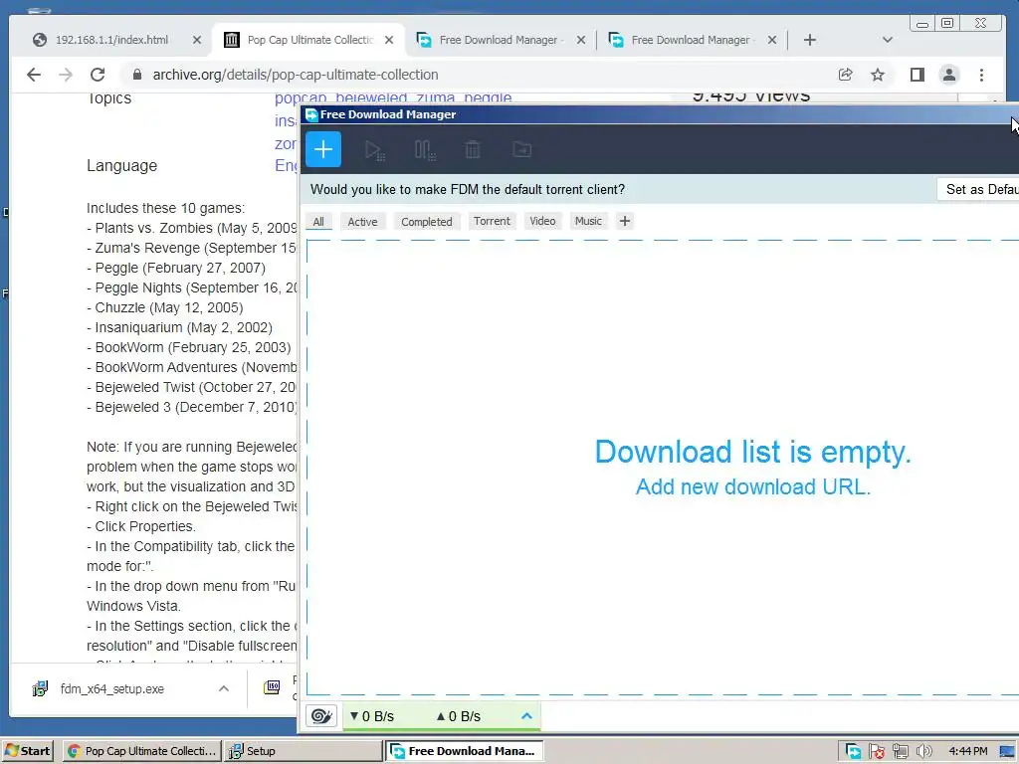Click the delete trash icon in FDM toolbar
1019x764 pixels.
[x=473, y=150]
